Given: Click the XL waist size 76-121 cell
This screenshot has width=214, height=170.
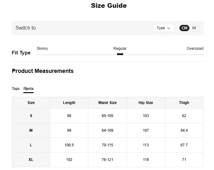Looking at the screenshot, I should tap(107, 160).
